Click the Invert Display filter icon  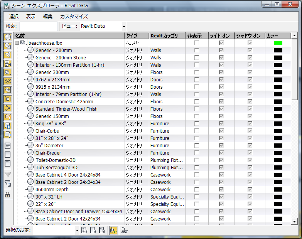(8, 163)
